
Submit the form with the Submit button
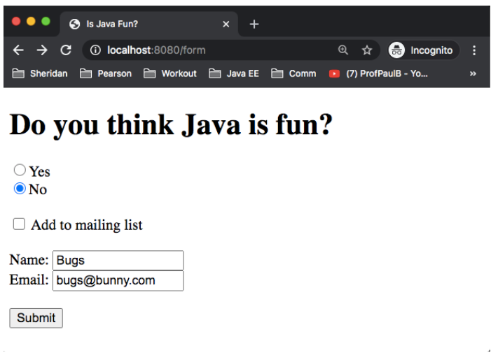[x=36, y=318]
